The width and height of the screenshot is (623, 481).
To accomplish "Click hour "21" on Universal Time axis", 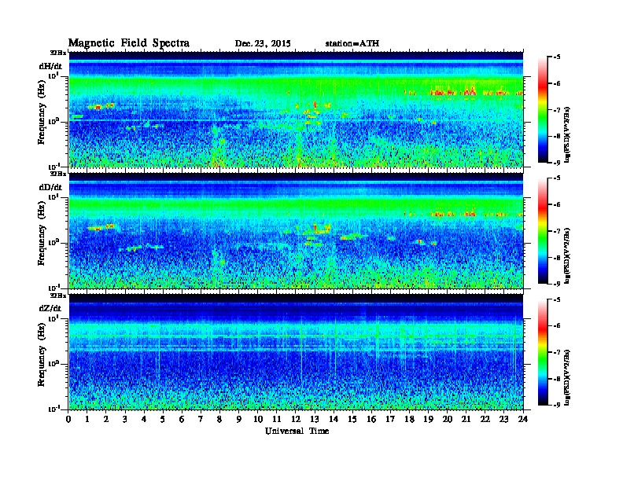I will coord(466,420).
